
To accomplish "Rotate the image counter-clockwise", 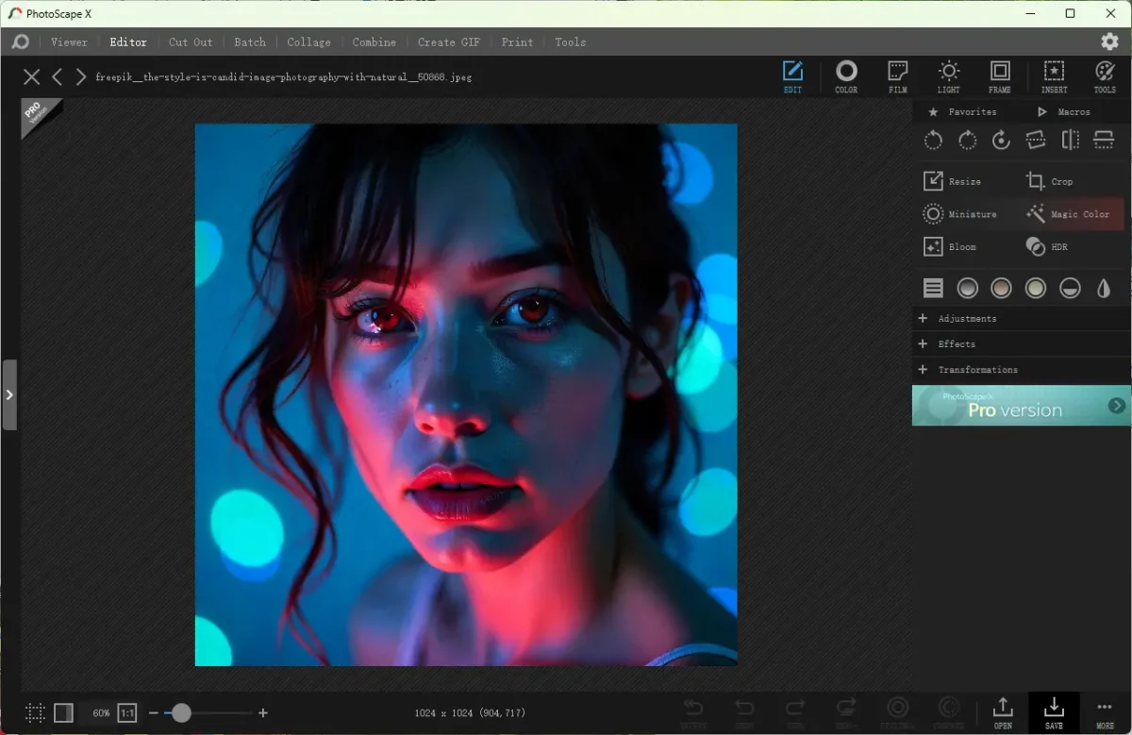I will (933, 141).
